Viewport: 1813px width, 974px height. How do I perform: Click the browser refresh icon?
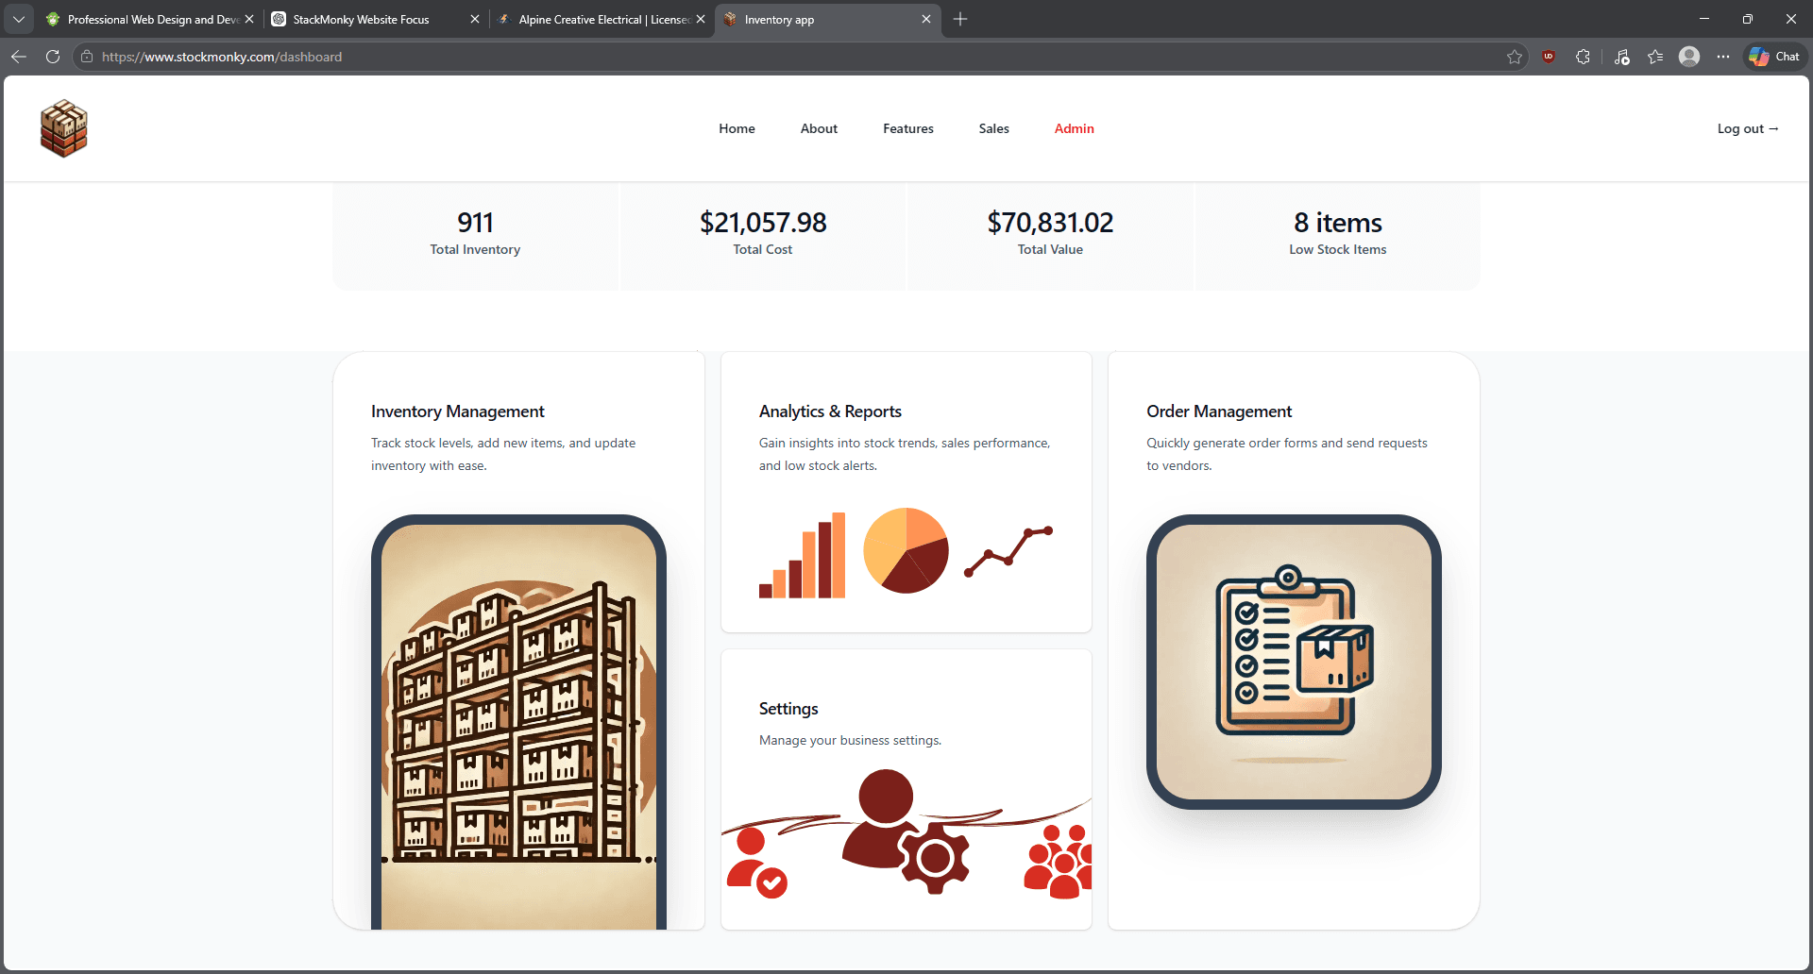point(53,57)
